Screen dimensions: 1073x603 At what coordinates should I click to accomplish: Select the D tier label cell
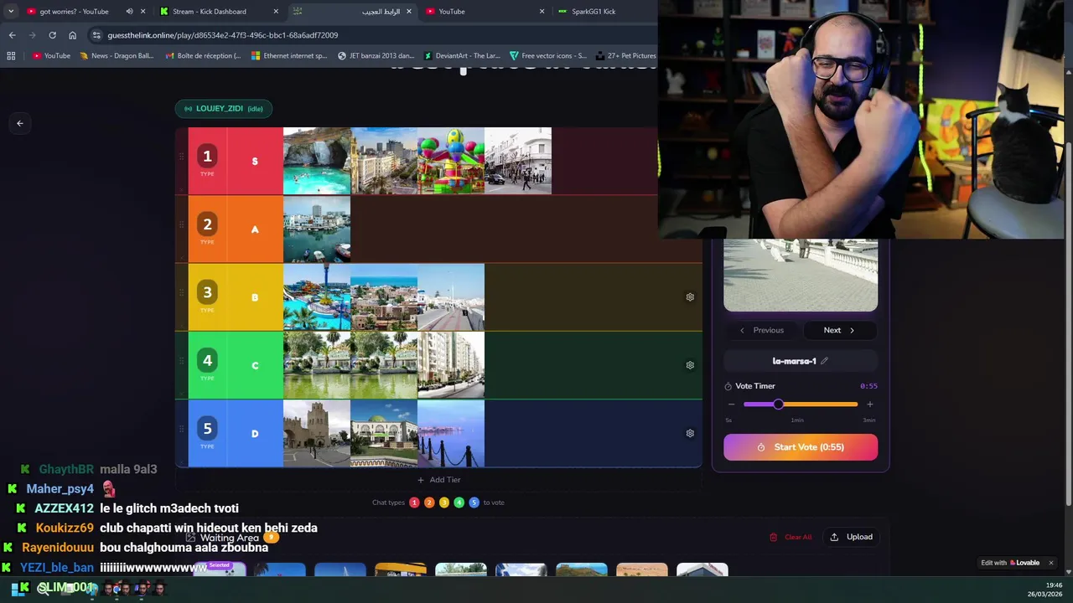(x=255, y=433)
